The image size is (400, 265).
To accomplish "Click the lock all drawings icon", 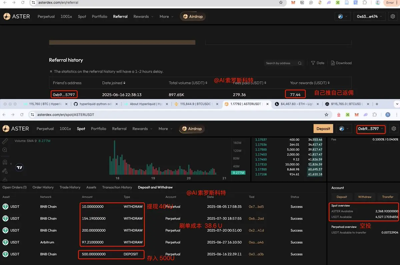I will click(5, 180).
